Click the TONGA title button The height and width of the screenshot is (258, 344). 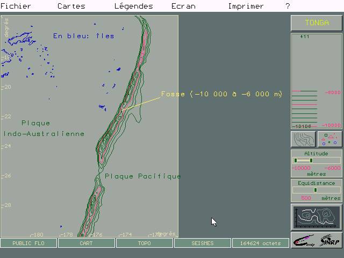point(317,23)
